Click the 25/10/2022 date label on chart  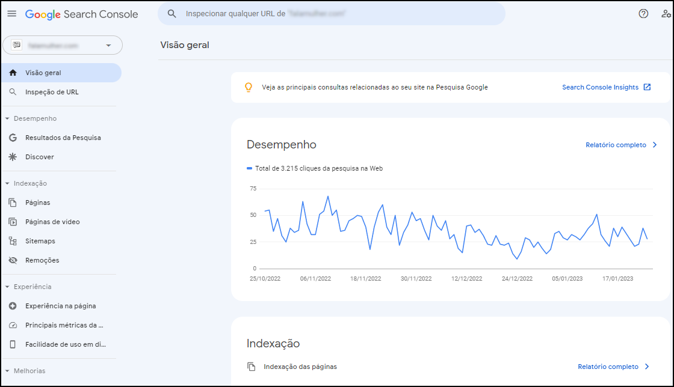click(x=265, y=278)
